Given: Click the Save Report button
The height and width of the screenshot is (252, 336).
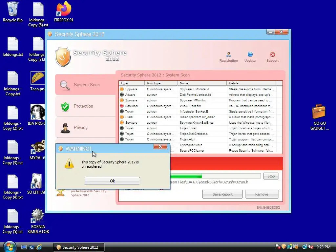Looking at the screenshot, I should pos(222,194).
